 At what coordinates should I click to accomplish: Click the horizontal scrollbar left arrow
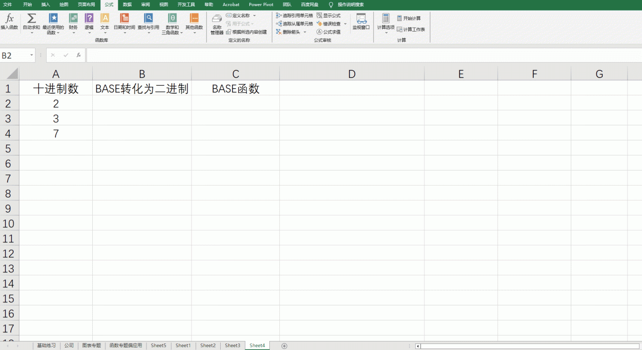pyautogui.click(x=418, y=346)
